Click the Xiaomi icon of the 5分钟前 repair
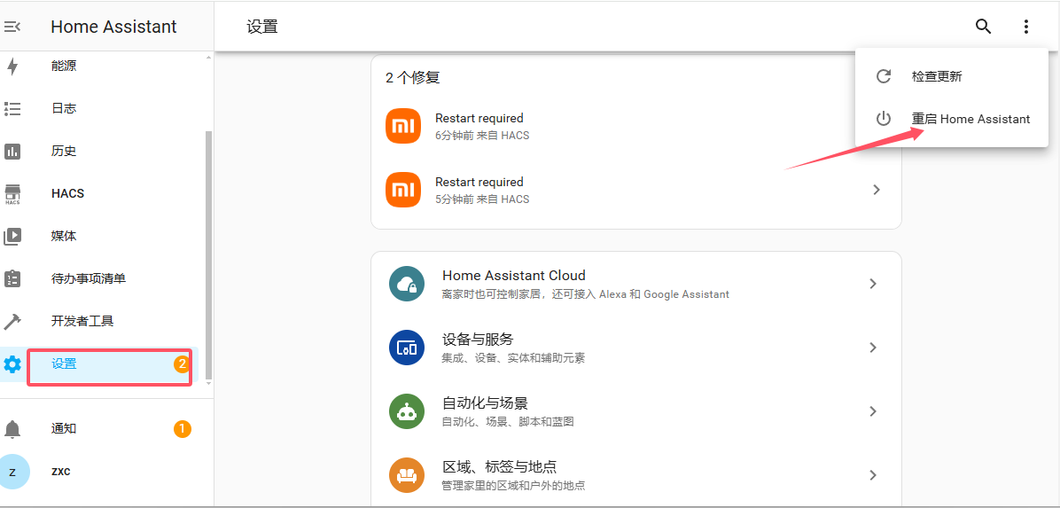 tap(403, 190)
